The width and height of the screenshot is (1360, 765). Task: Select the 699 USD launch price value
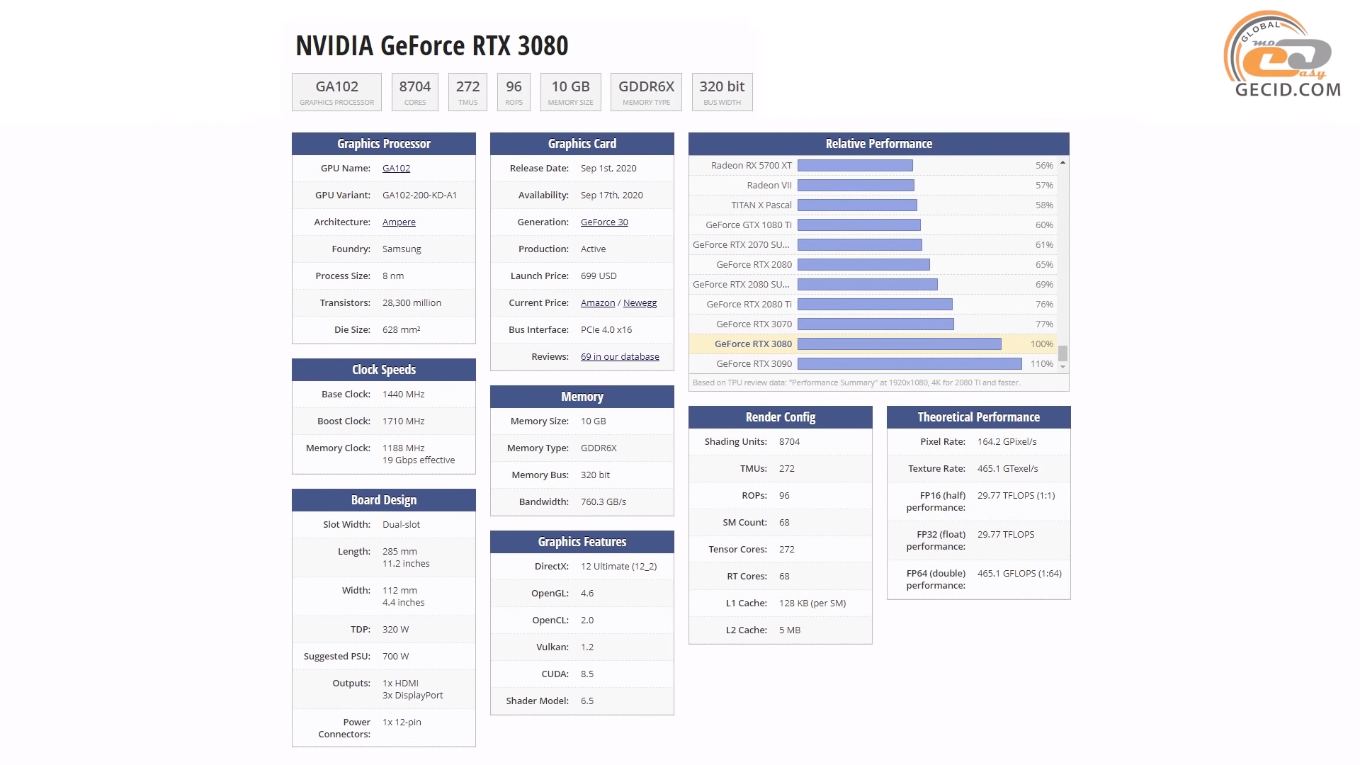[599, 276]
